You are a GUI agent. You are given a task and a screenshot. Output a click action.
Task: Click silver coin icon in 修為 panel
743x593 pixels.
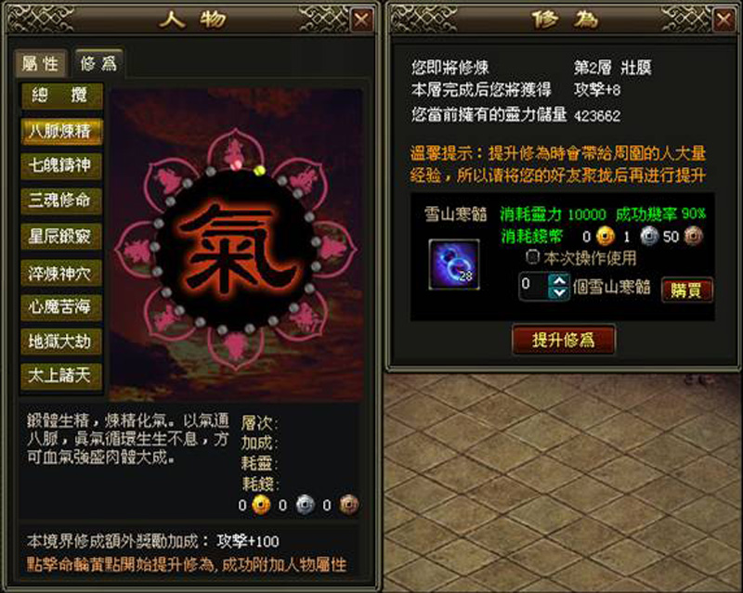[x=649, y=236]
